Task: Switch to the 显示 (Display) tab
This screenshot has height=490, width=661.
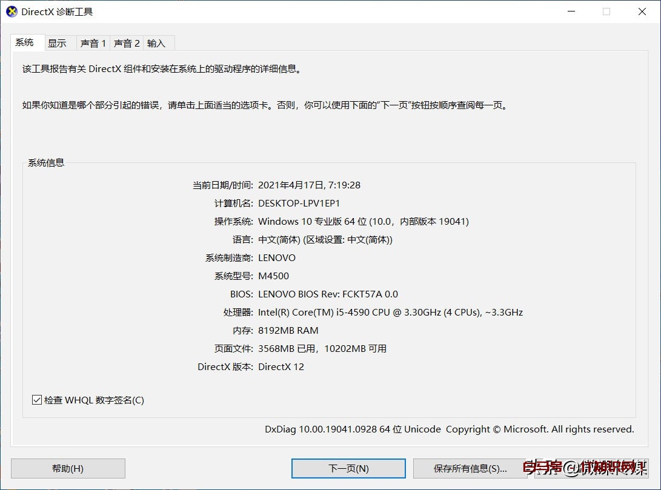Action: [59, 42]
